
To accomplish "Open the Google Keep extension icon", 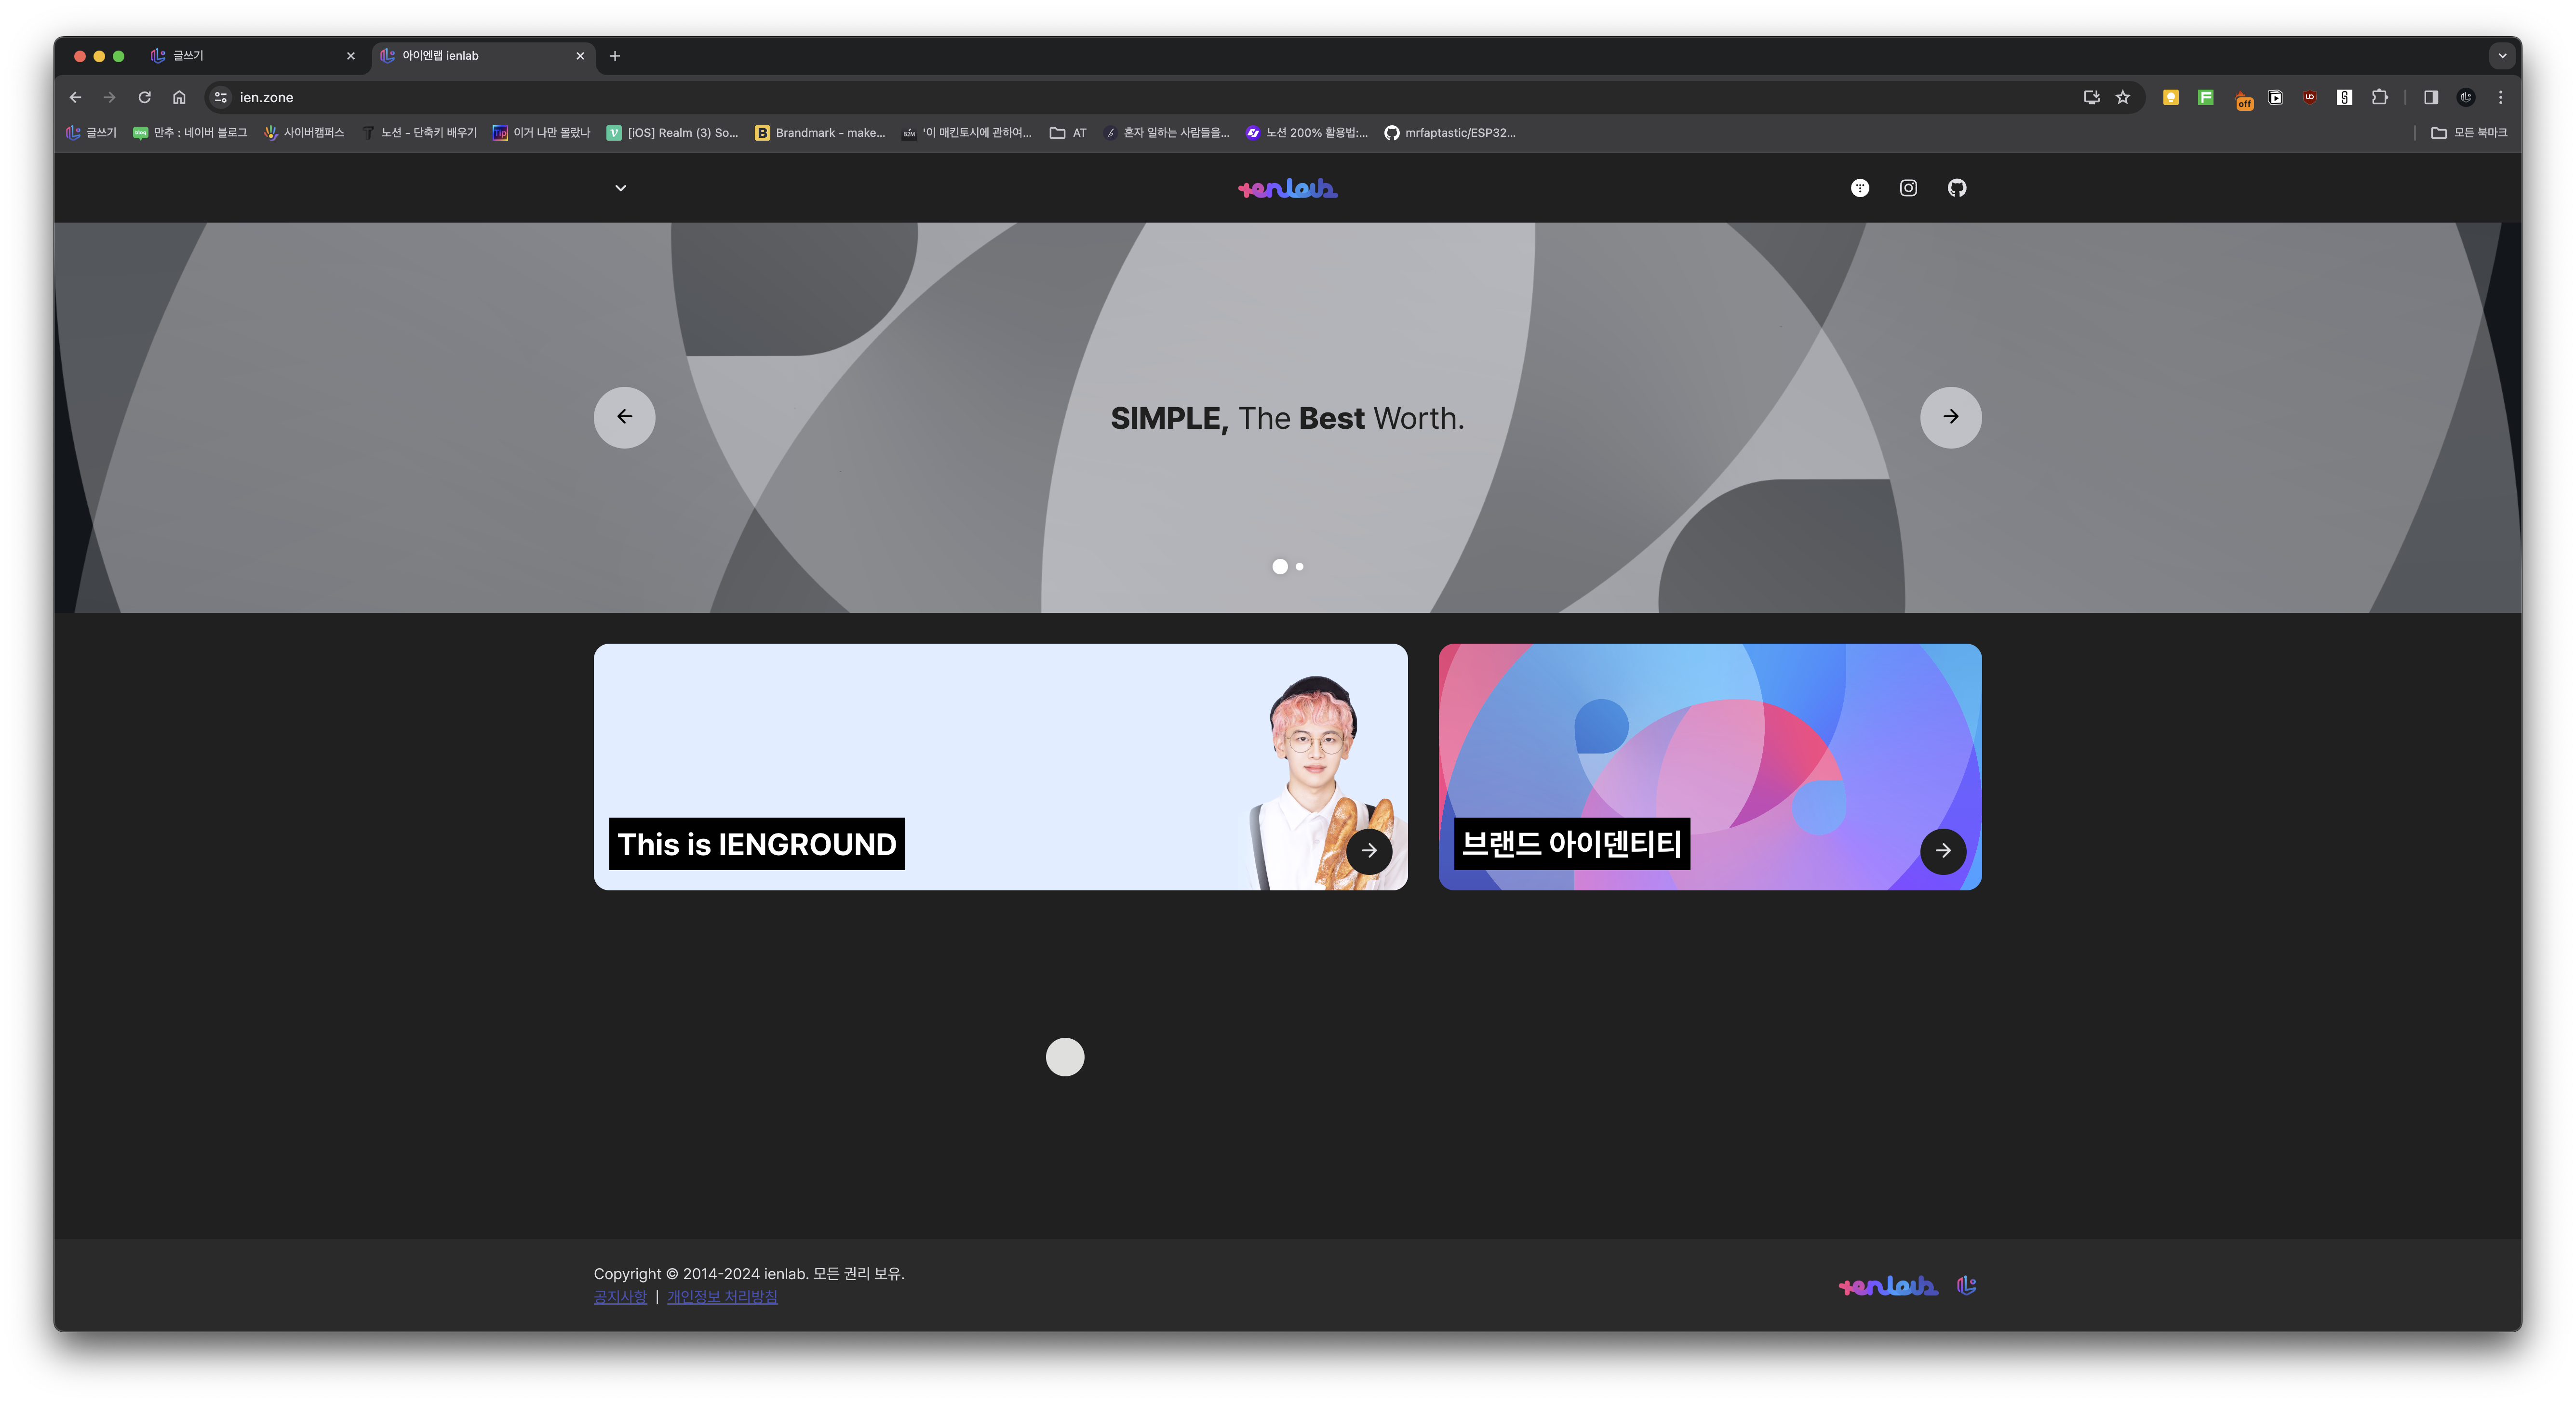I will tap(2171, 97).
